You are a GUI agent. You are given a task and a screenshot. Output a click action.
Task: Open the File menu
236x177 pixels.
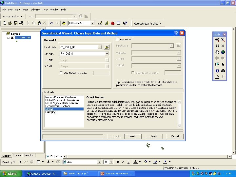pyautogui.click(x=4, y=10)
